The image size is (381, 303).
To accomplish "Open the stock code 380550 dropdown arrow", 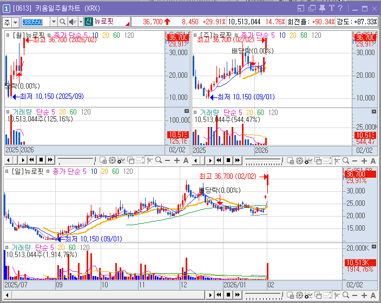I will tap(54, 22).
